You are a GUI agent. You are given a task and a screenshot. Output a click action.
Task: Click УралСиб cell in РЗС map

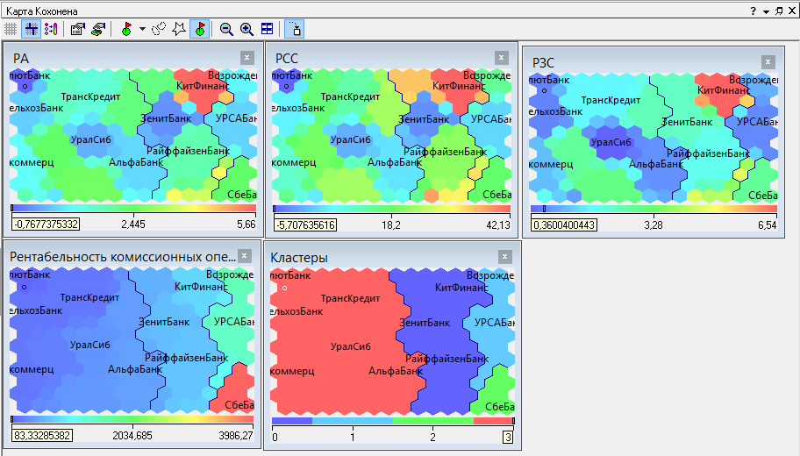(611, 142)
